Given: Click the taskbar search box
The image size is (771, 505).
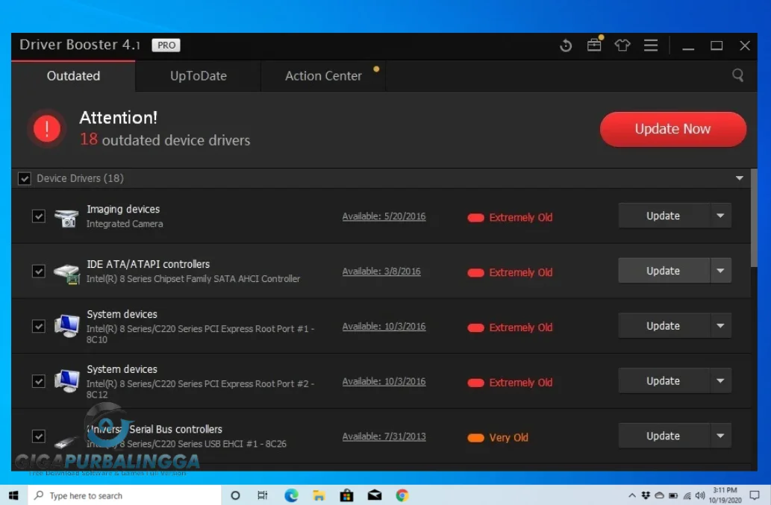Looking at the screenshot, I should pyautogui.click(x=124, y=495).
